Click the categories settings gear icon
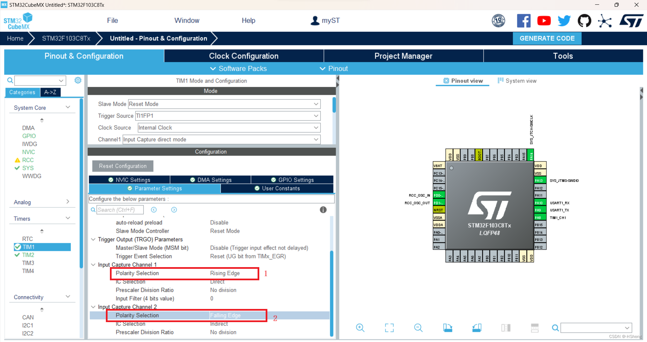The height and width of the screenshot is (342, 647). (78, 80)
